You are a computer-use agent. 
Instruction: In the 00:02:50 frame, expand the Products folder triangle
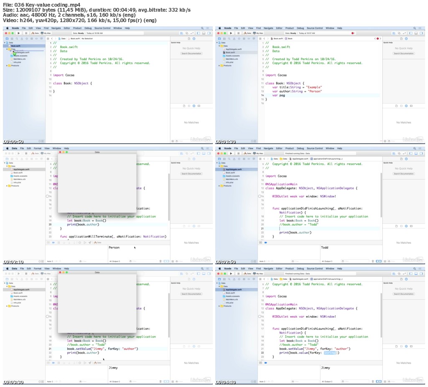point(219,186)
